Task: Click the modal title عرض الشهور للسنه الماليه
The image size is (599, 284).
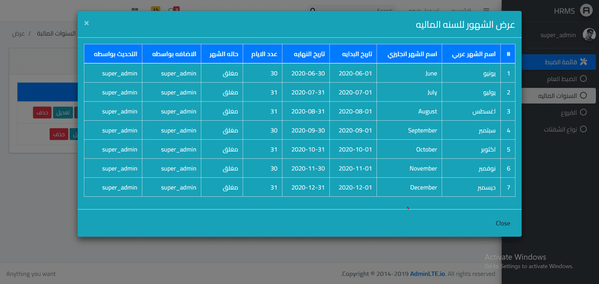Action: tap(465, 25)
